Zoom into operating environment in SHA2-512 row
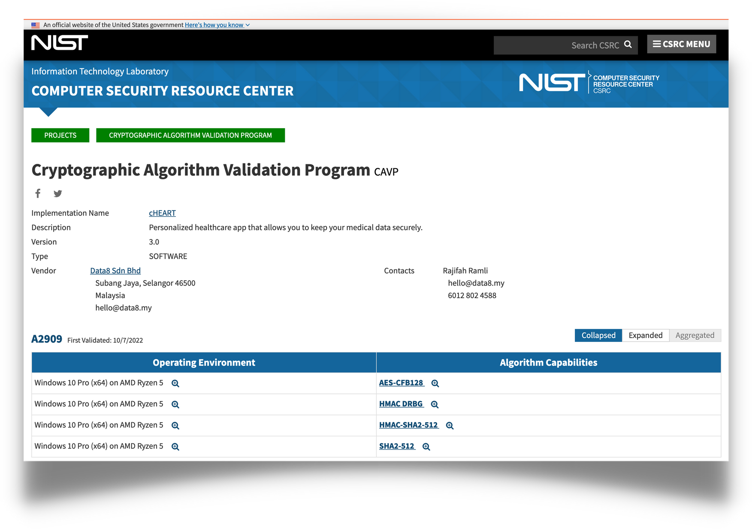The image size is (752, 529). (x=175, y=447)
